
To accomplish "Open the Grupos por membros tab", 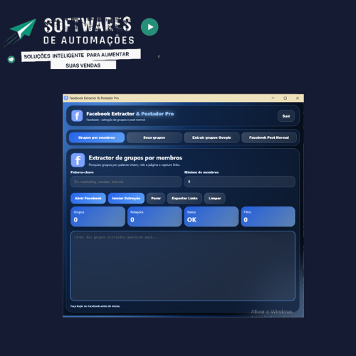I will tap(97, 137).
